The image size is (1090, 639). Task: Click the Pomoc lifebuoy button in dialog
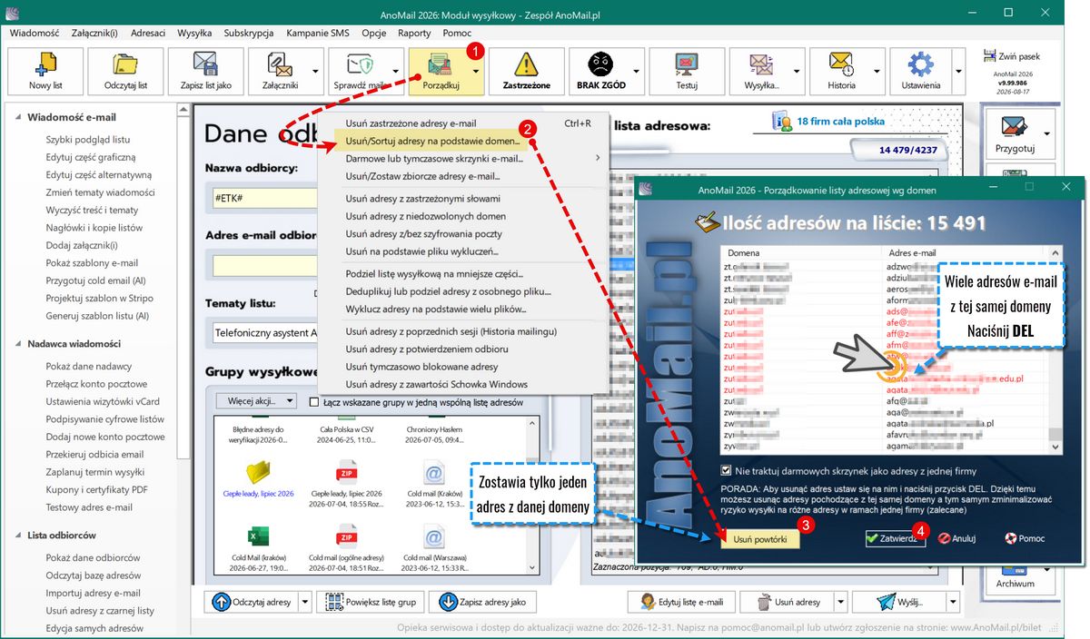click(1024, 538)
